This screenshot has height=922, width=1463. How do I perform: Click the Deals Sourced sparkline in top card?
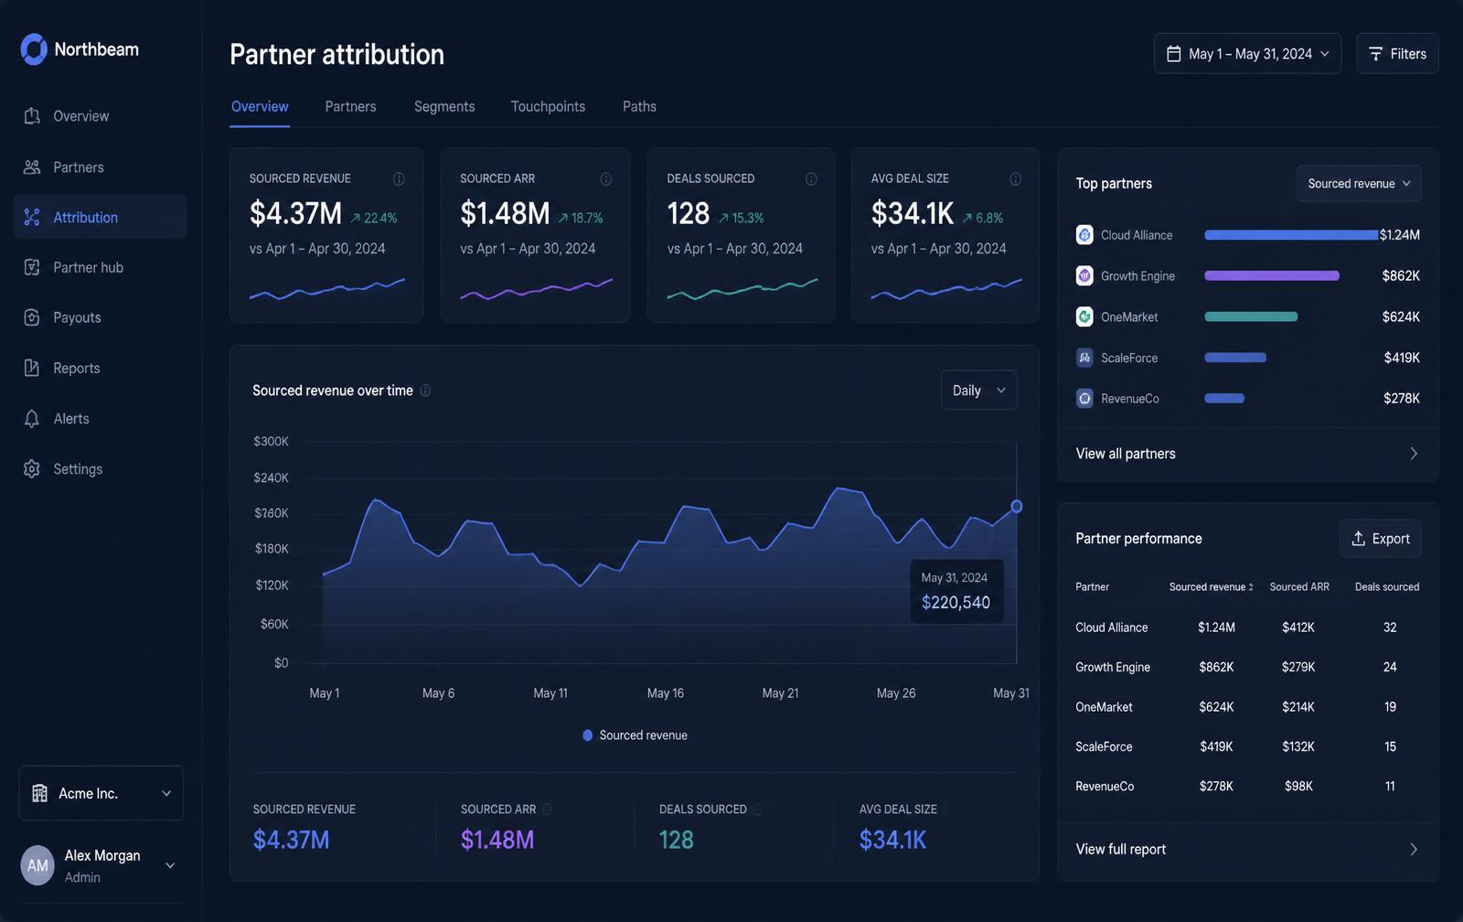point(742,289)
